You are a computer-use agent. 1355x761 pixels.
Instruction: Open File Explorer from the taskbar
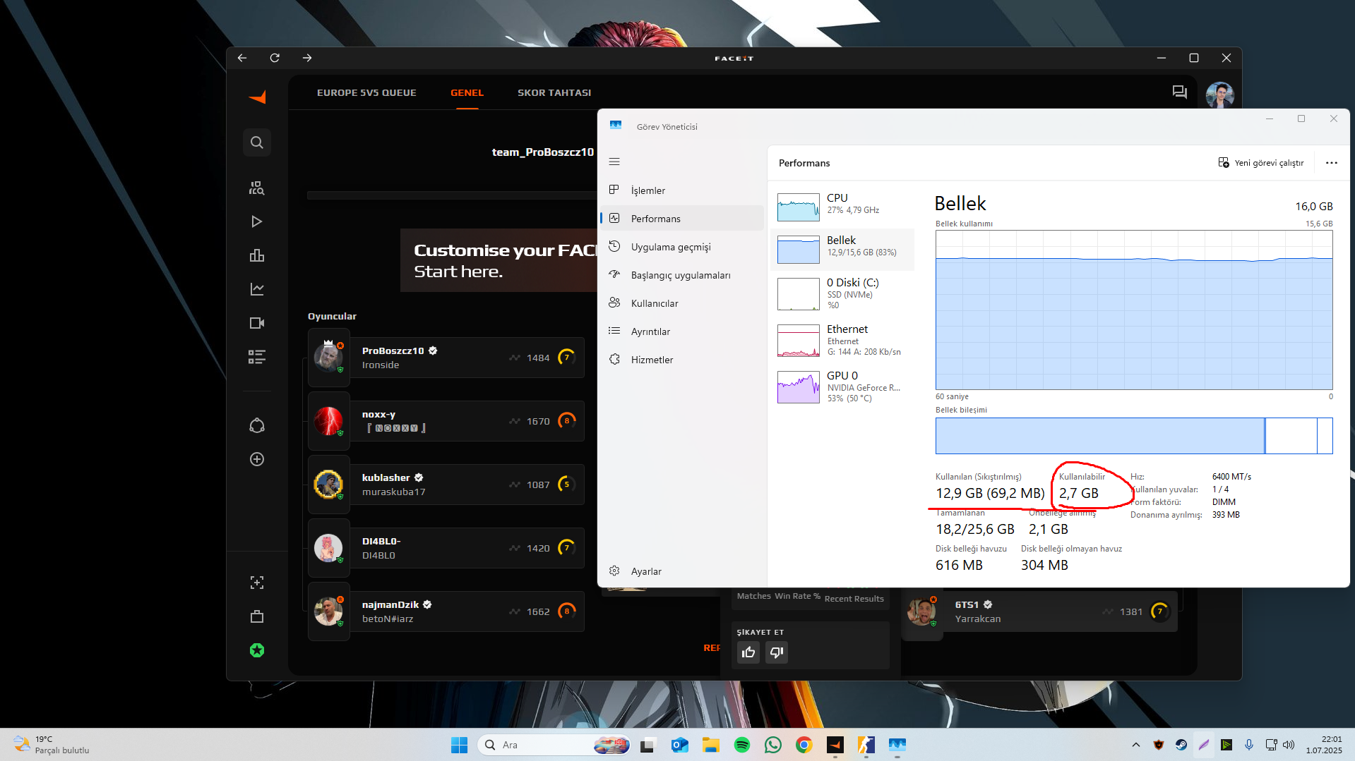(710, 745)
